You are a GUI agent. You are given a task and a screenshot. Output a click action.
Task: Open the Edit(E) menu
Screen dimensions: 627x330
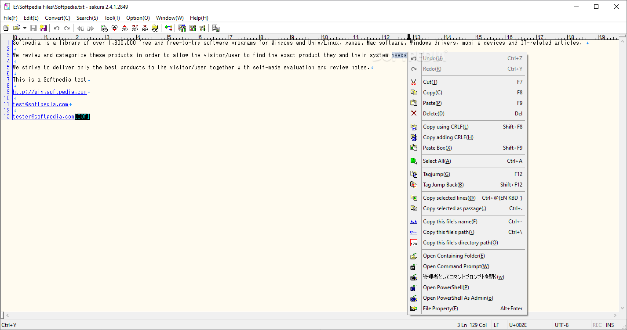31,18
